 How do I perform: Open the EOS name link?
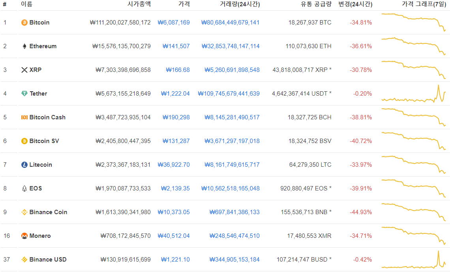point(36,188)
